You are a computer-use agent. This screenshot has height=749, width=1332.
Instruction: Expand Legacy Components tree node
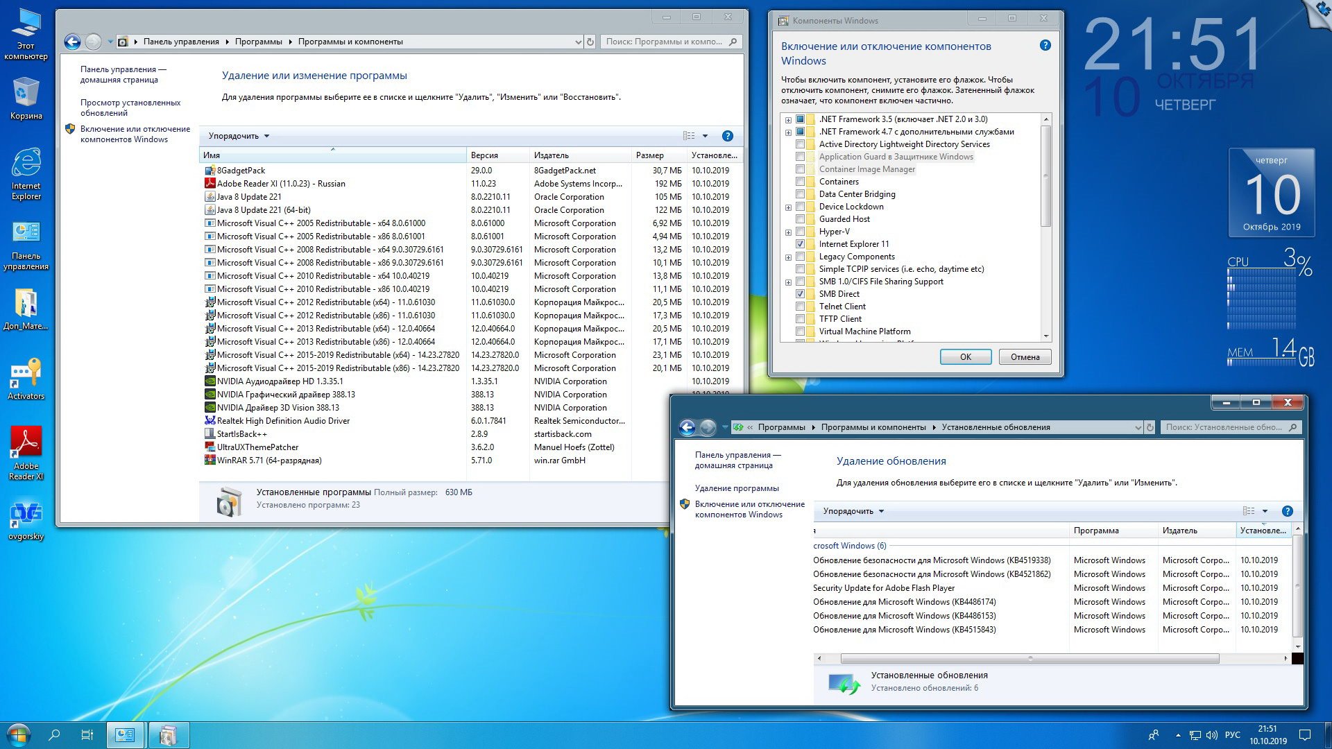pos(788,257)
